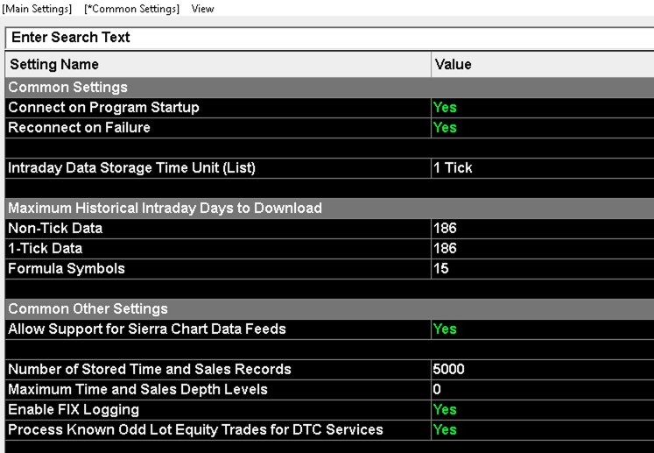Open Intraday Data Storage Time Unit list
This screenshot has width=654, height=453.
(x=542, y=168)
